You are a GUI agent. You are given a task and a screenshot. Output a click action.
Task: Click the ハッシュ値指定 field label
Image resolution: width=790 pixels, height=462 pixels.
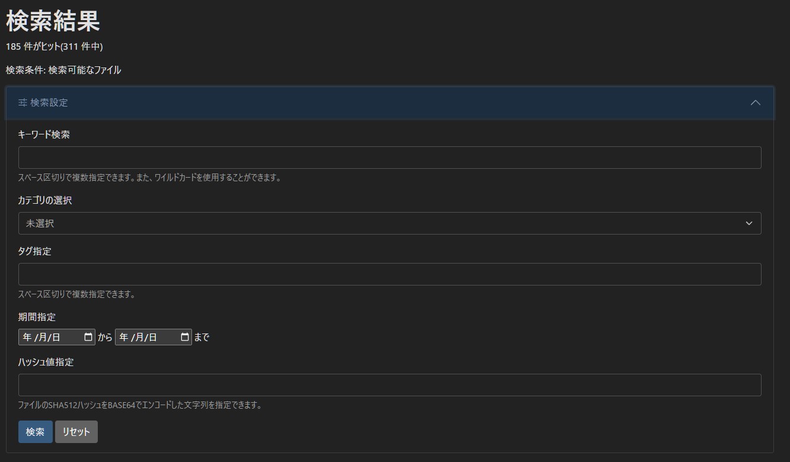tap(46, 362)
